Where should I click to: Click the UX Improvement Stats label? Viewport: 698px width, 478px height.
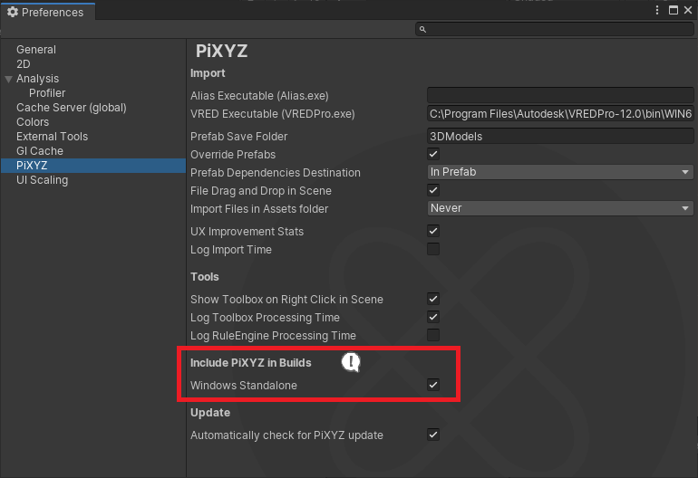pos(247,232)
